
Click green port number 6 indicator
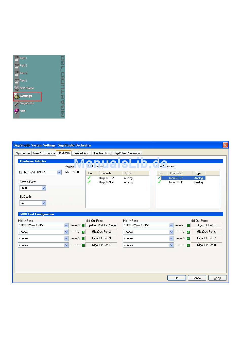(x=188, y=232)
